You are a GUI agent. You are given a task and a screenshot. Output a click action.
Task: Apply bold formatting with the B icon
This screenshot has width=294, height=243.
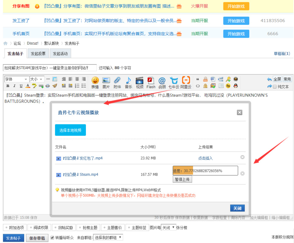tap(8, 86)
